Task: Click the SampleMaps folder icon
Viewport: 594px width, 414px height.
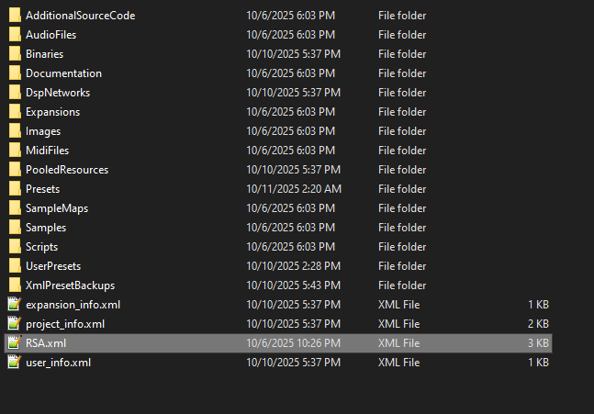Action: pos(14,208)
